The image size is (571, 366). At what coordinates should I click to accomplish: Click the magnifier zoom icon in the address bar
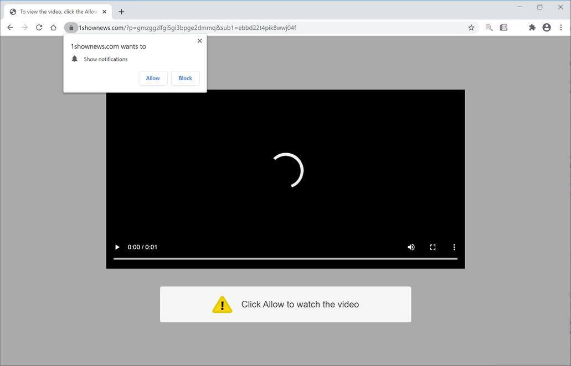click(488, 27)
